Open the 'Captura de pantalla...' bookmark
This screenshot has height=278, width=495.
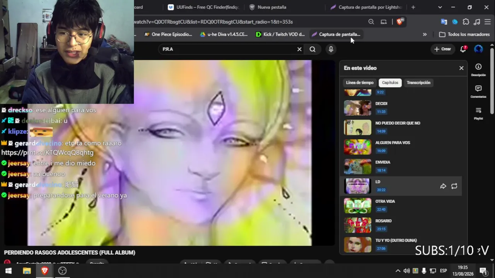pyautogui.click(x=336, y=34)
